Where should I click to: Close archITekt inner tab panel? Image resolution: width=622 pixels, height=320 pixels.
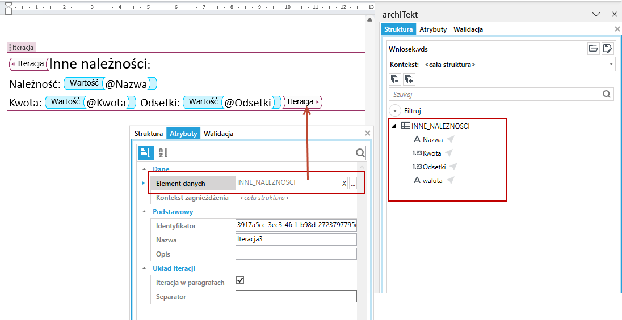pos(617,29)
